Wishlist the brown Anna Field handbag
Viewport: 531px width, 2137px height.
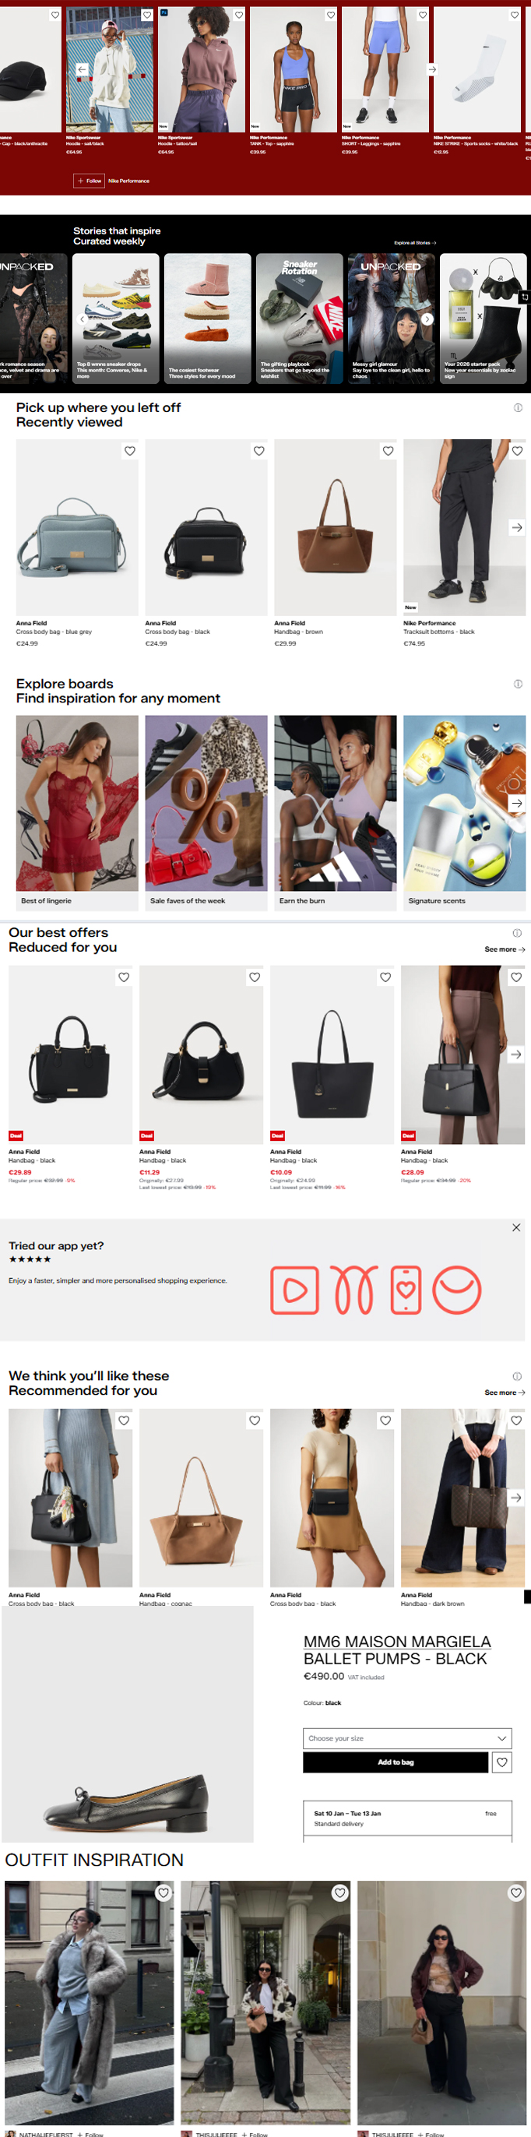388,450
